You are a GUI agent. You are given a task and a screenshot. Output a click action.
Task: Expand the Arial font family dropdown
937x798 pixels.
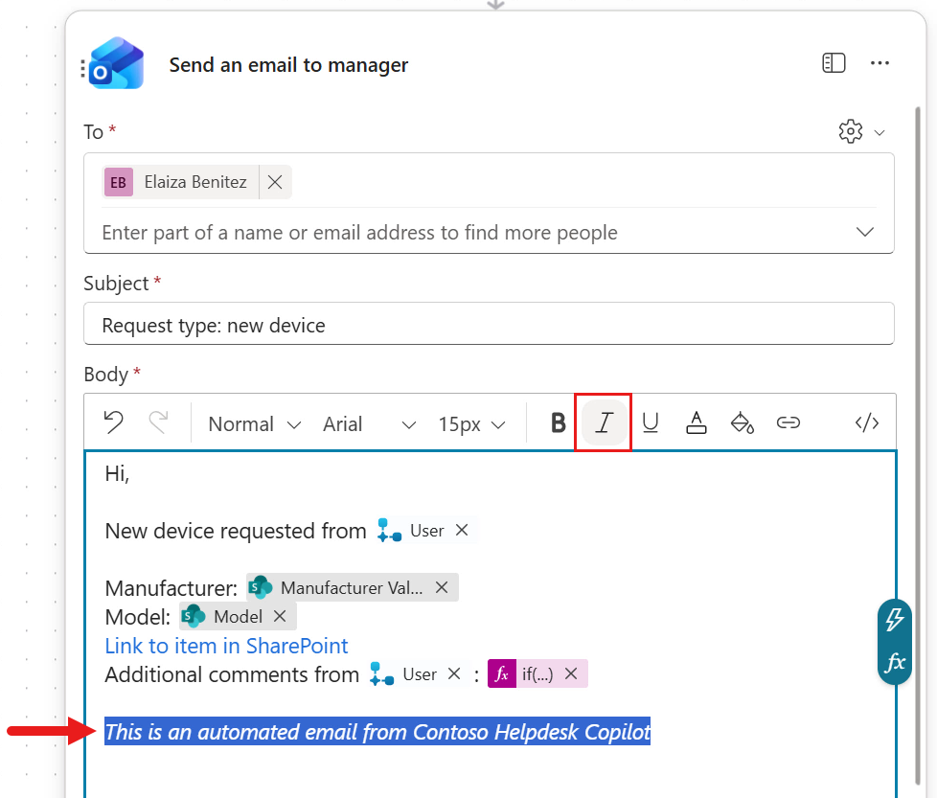click(369, 423)
